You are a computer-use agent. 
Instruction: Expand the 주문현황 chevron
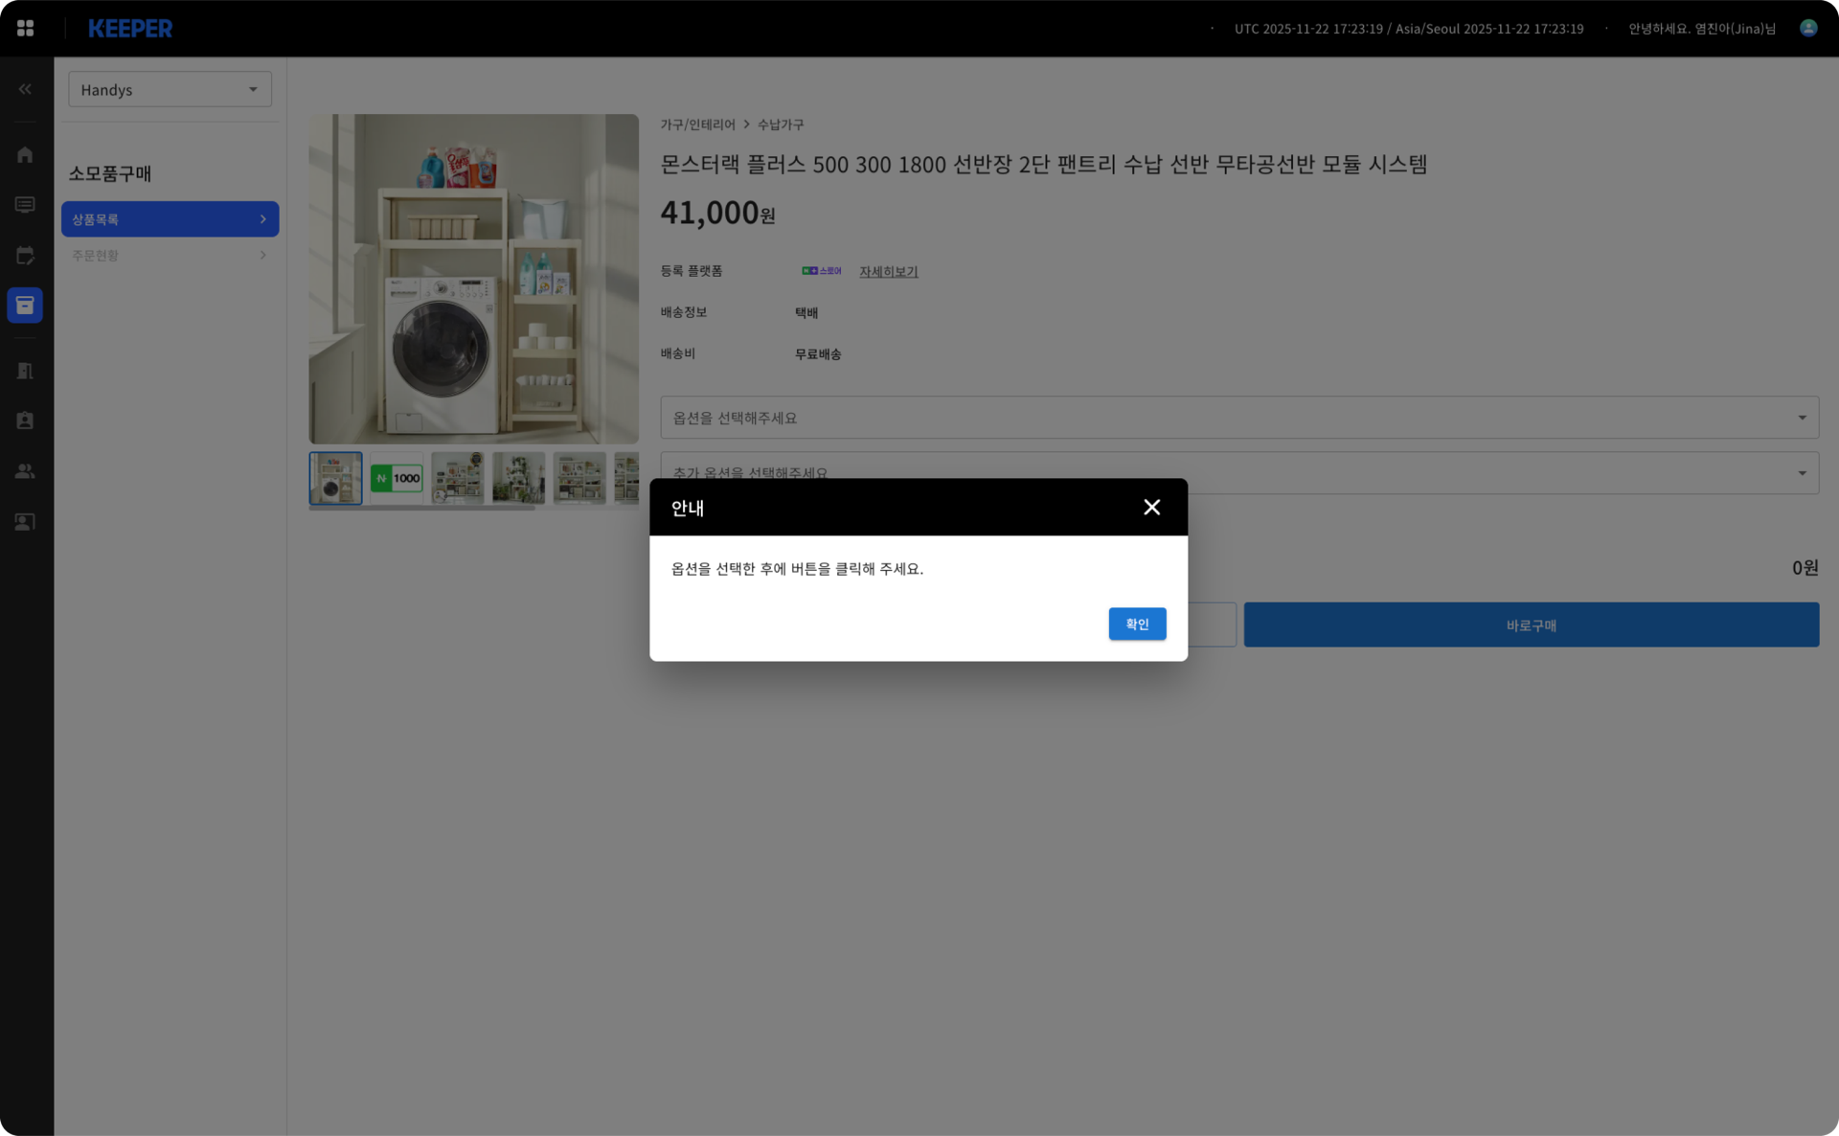tap(263, 256)
